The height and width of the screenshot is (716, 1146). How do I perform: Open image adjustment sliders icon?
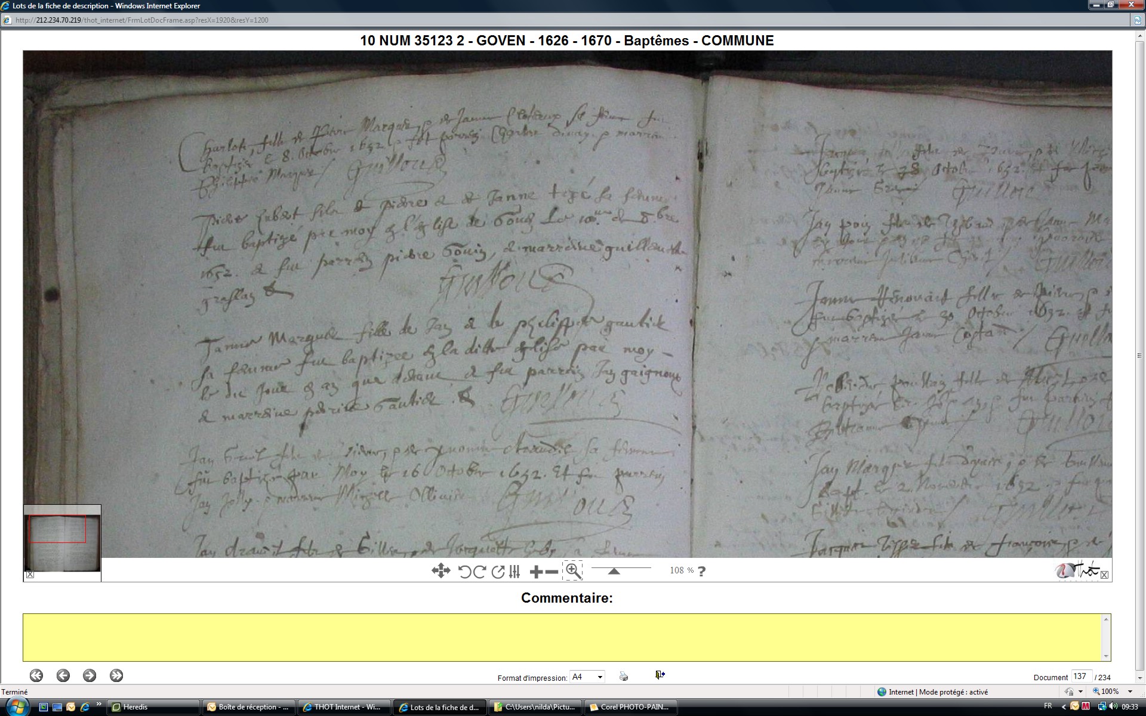coord(515,572)
